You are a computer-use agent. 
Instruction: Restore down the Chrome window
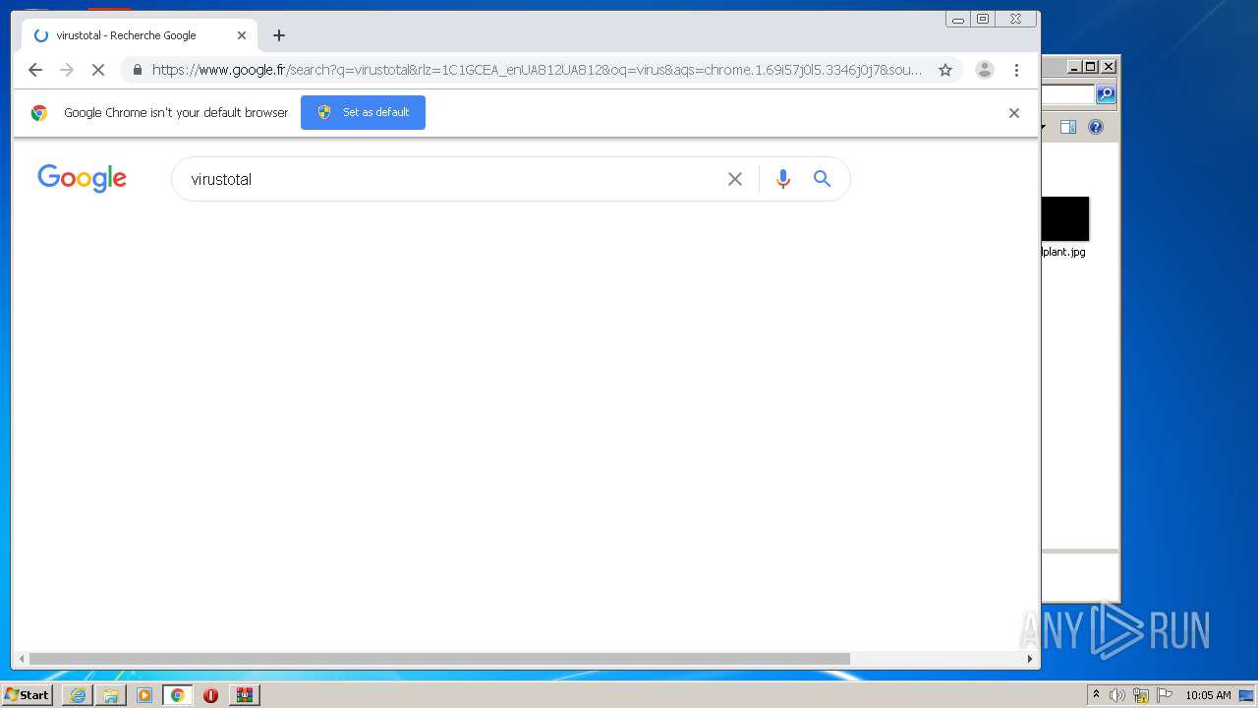click(982, 19)
